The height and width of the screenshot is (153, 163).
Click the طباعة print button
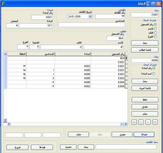42,147
